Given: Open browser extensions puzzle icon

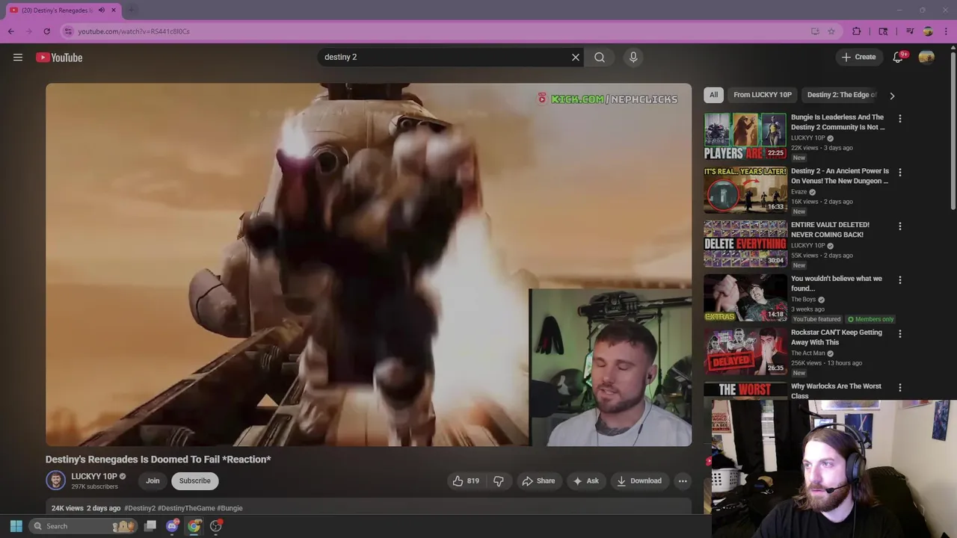Looking at the screenshot, I should tap(857, 31).
